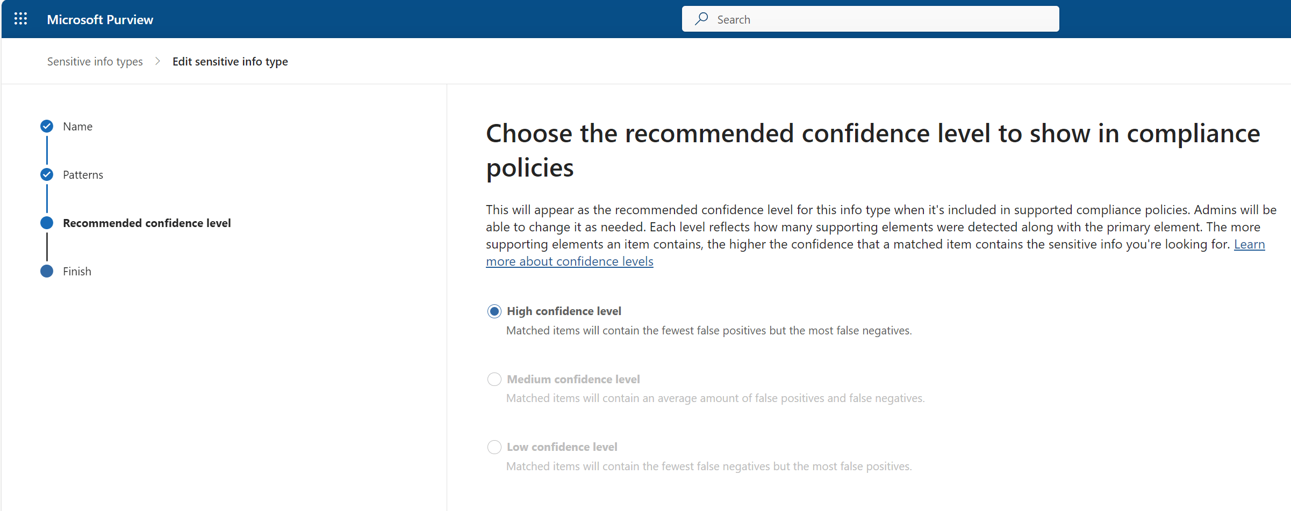Select High confidence level radio button
Screen dimensions: 1291x511
[x=494, y=311]
